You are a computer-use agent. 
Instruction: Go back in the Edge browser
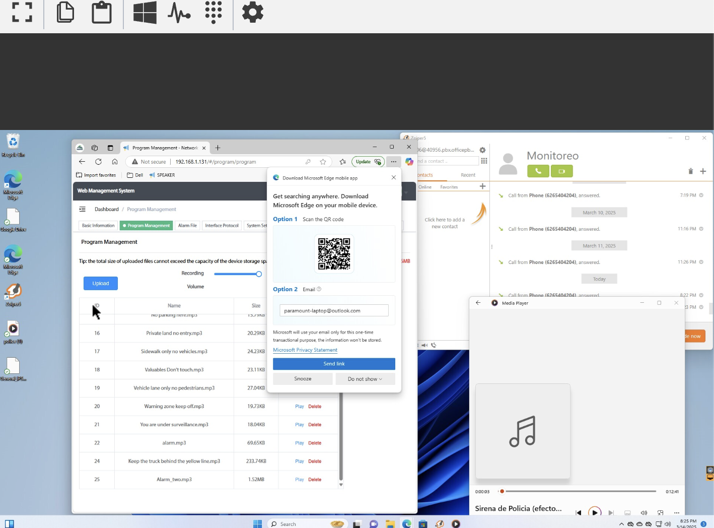tap(82, 162)
